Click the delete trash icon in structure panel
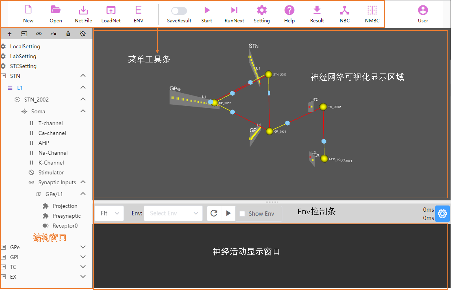Screen dimensions: 451x290 (x=68, y=34)
